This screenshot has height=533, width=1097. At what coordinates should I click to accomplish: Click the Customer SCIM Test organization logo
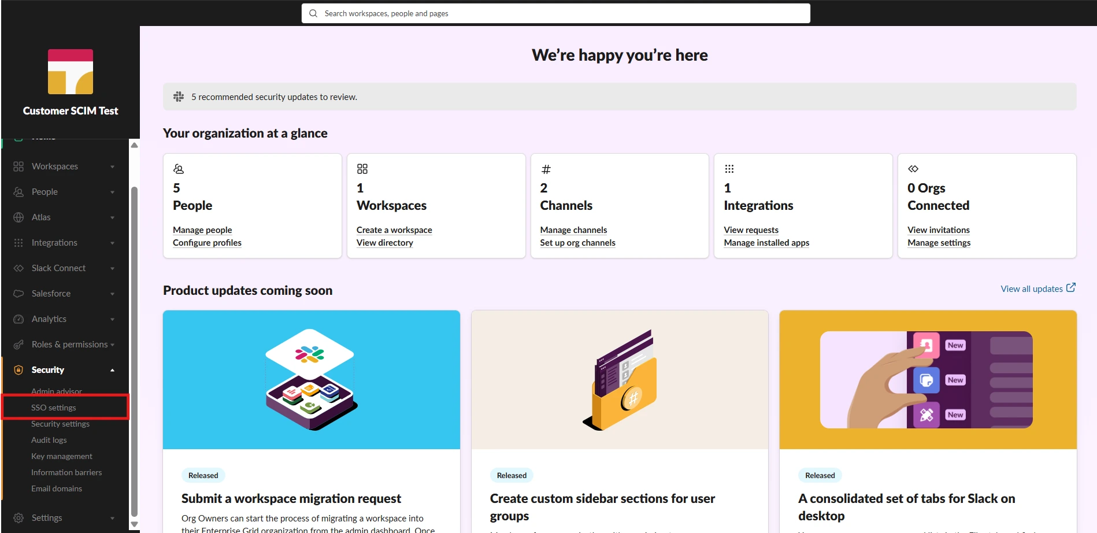[x=71, y=72]
